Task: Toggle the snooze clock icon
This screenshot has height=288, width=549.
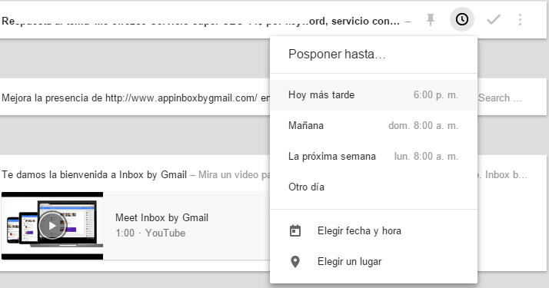Action: pos(462,19)
